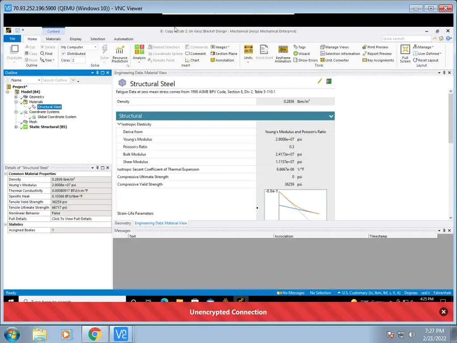Image resolution: width=457 pixels, height=343 pixels.
Task: Open the Name filter dropdown in Outline
Action: [25, 80]
